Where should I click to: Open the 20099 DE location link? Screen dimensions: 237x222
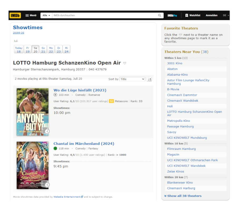18,33
